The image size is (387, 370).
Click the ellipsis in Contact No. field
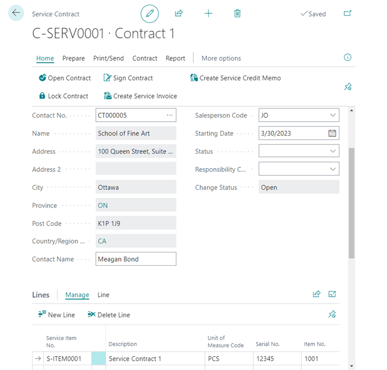[x=169, y=115]
